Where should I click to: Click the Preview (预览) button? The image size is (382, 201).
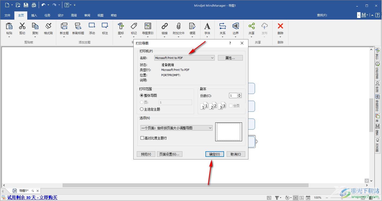pos(146,154)
